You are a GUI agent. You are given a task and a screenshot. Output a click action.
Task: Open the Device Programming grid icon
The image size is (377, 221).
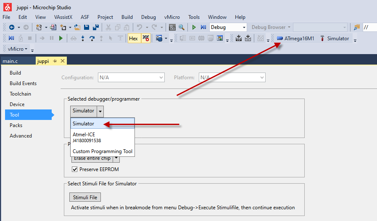click(172, 27)
